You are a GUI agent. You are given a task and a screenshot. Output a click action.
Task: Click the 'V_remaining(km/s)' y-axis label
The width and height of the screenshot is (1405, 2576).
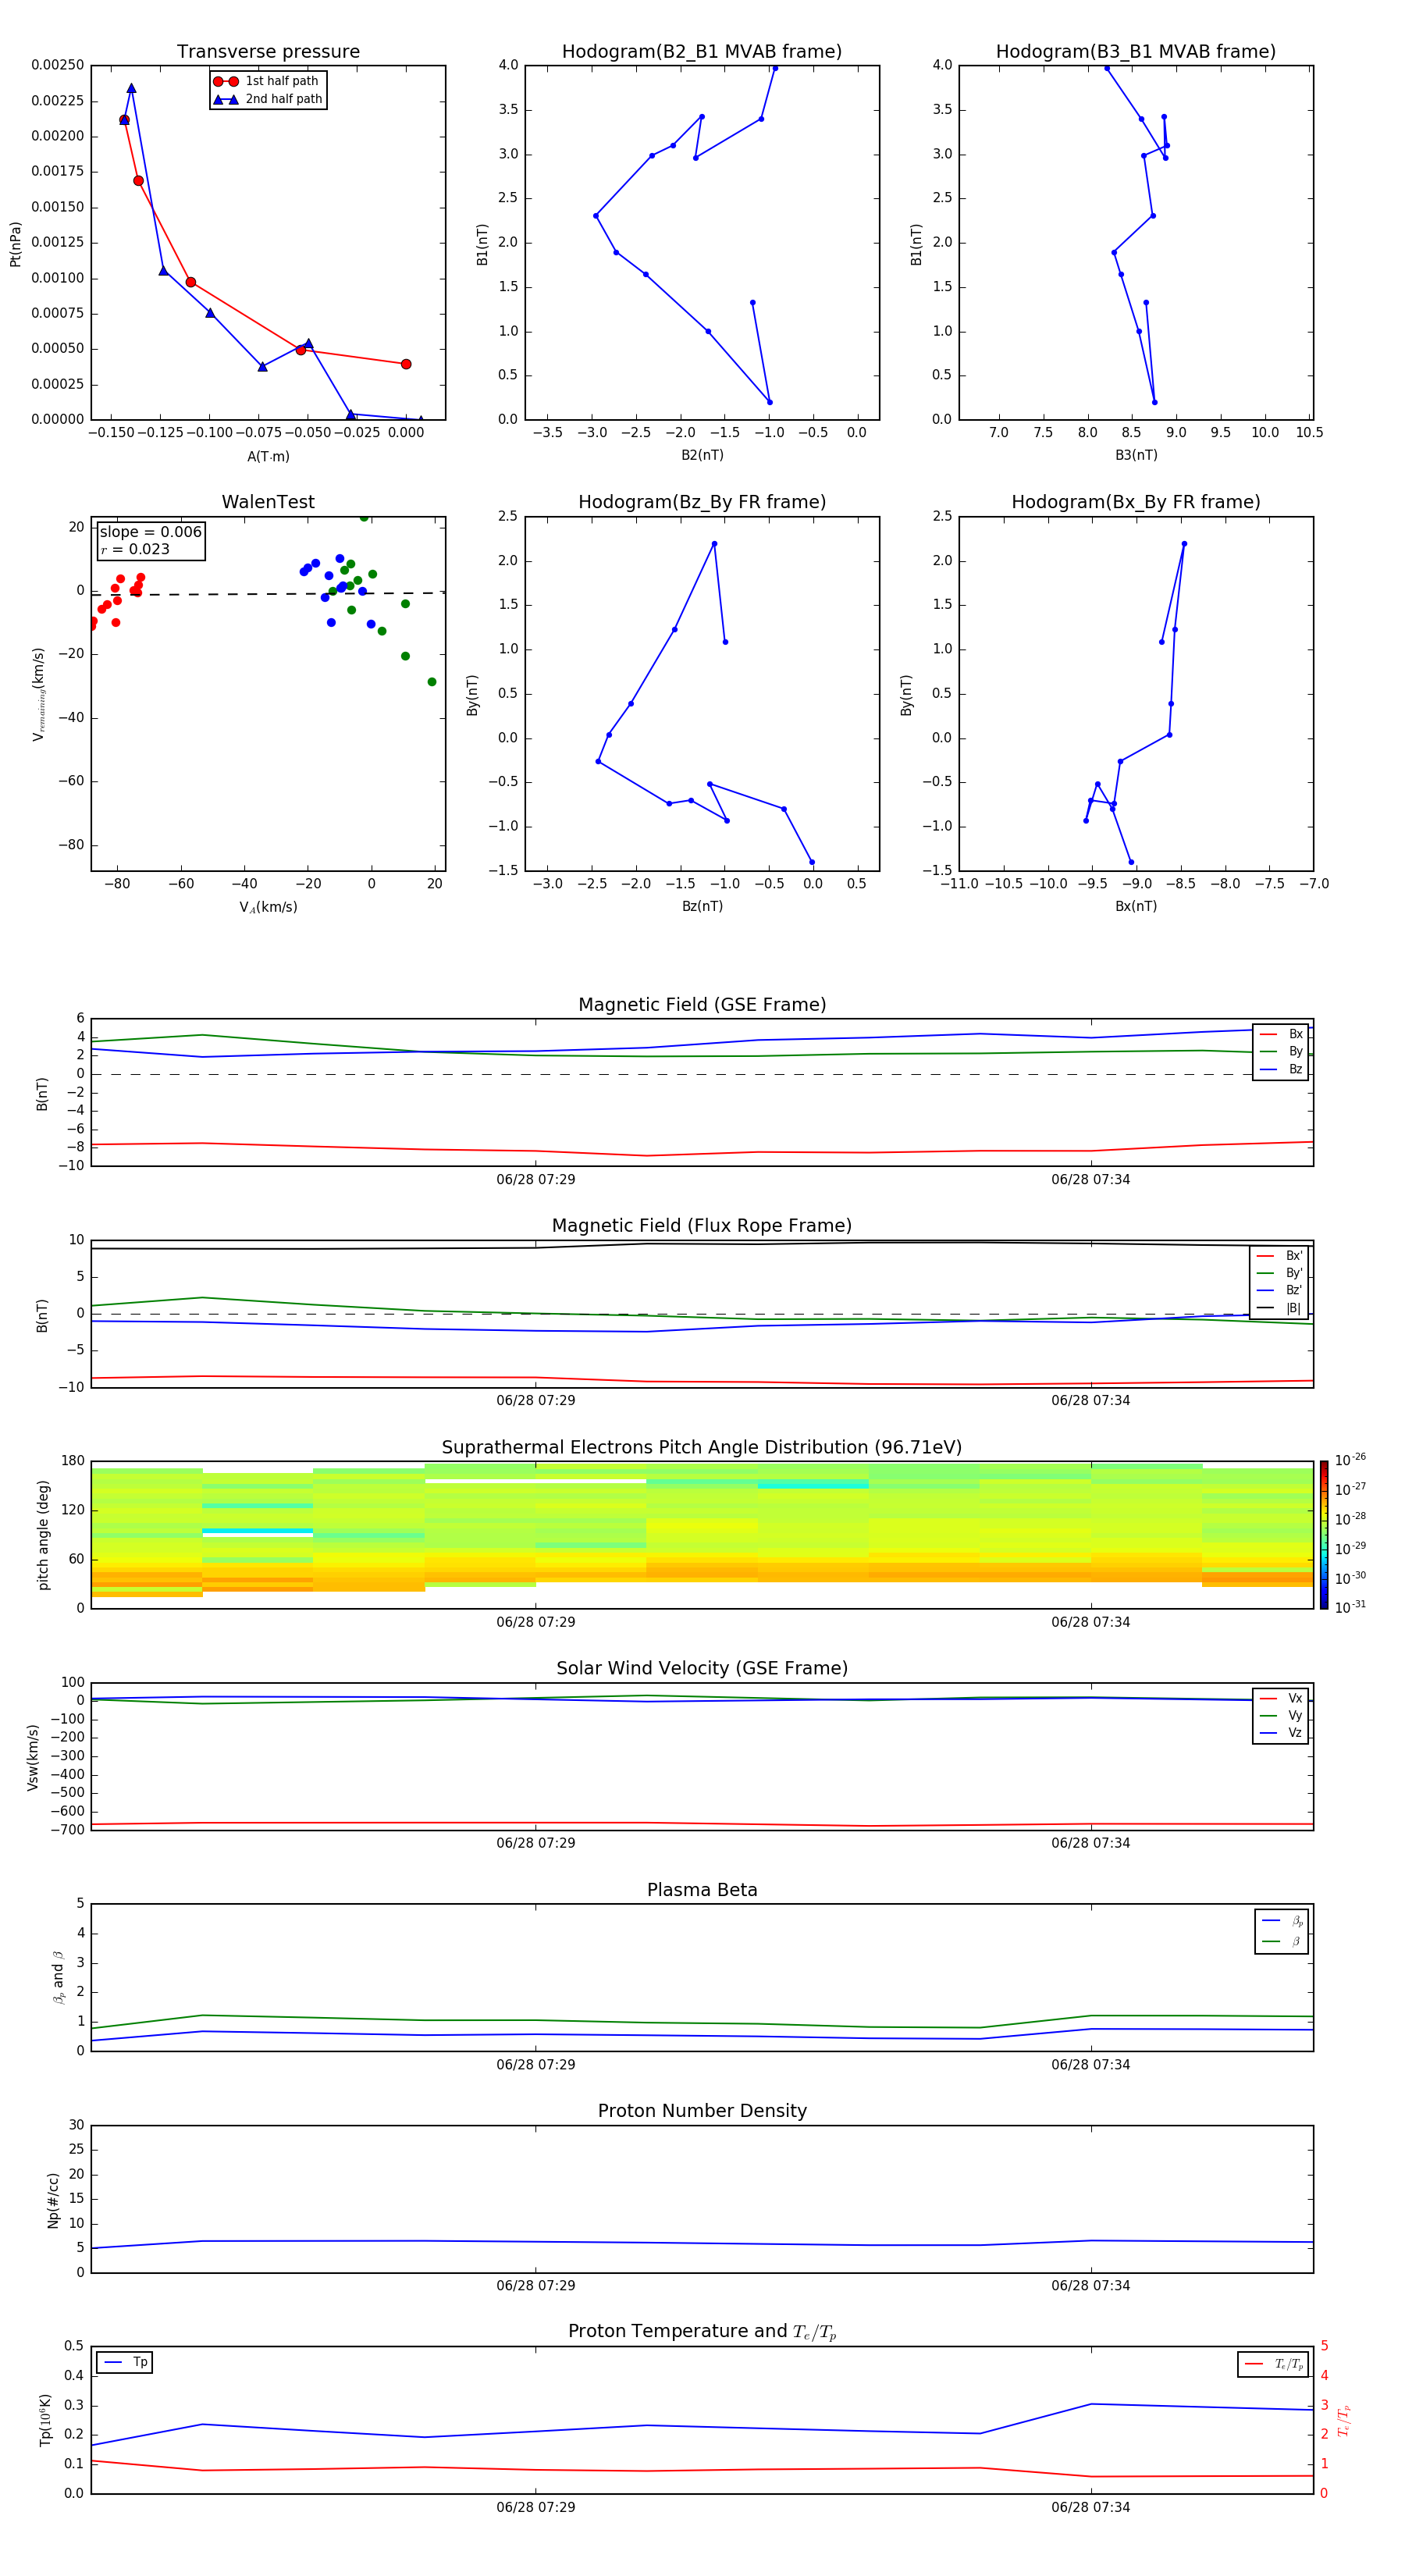[x=38, y=694]
